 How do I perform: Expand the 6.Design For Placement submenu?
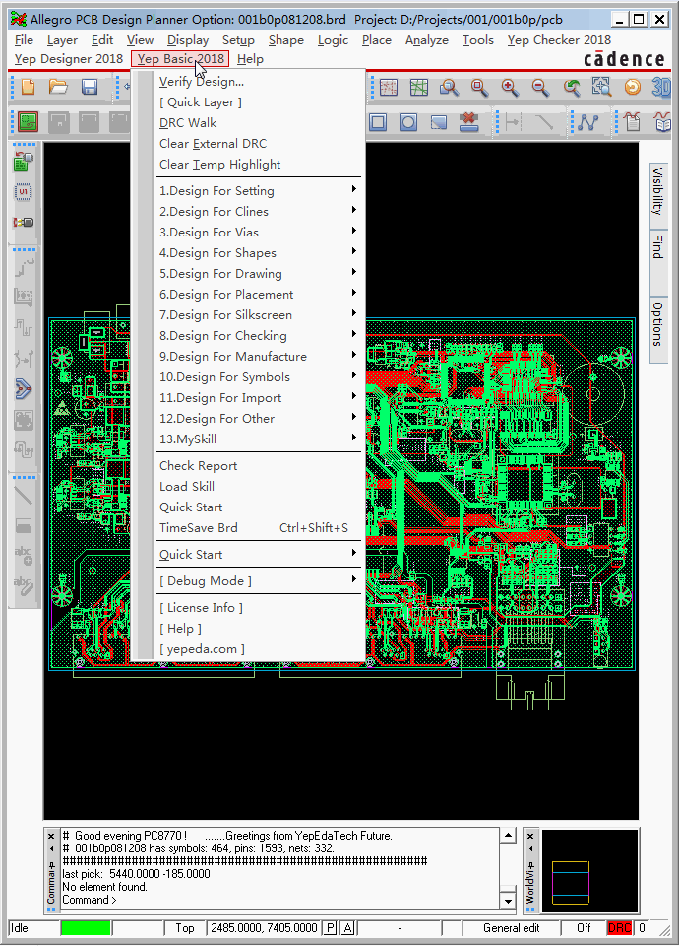[x=258, y=295]
